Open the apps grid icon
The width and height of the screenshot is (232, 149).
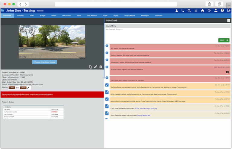point(196,11)
